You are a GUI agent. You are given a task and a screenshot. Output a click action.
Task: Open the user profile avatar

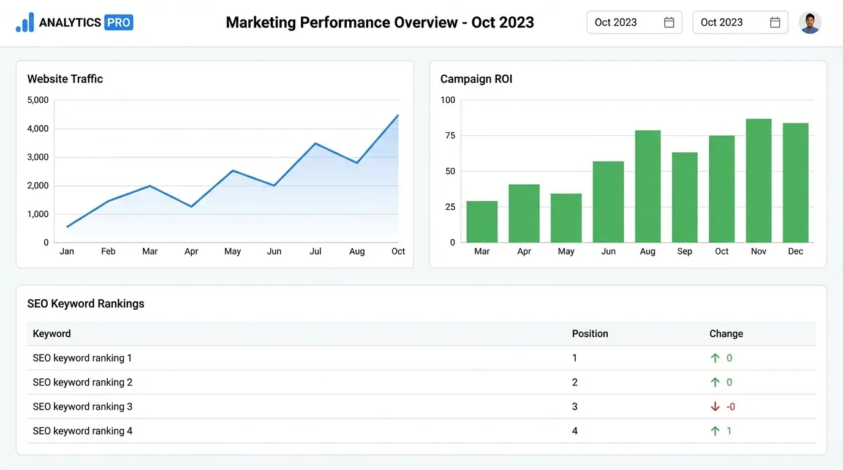[x=810, y=22]
